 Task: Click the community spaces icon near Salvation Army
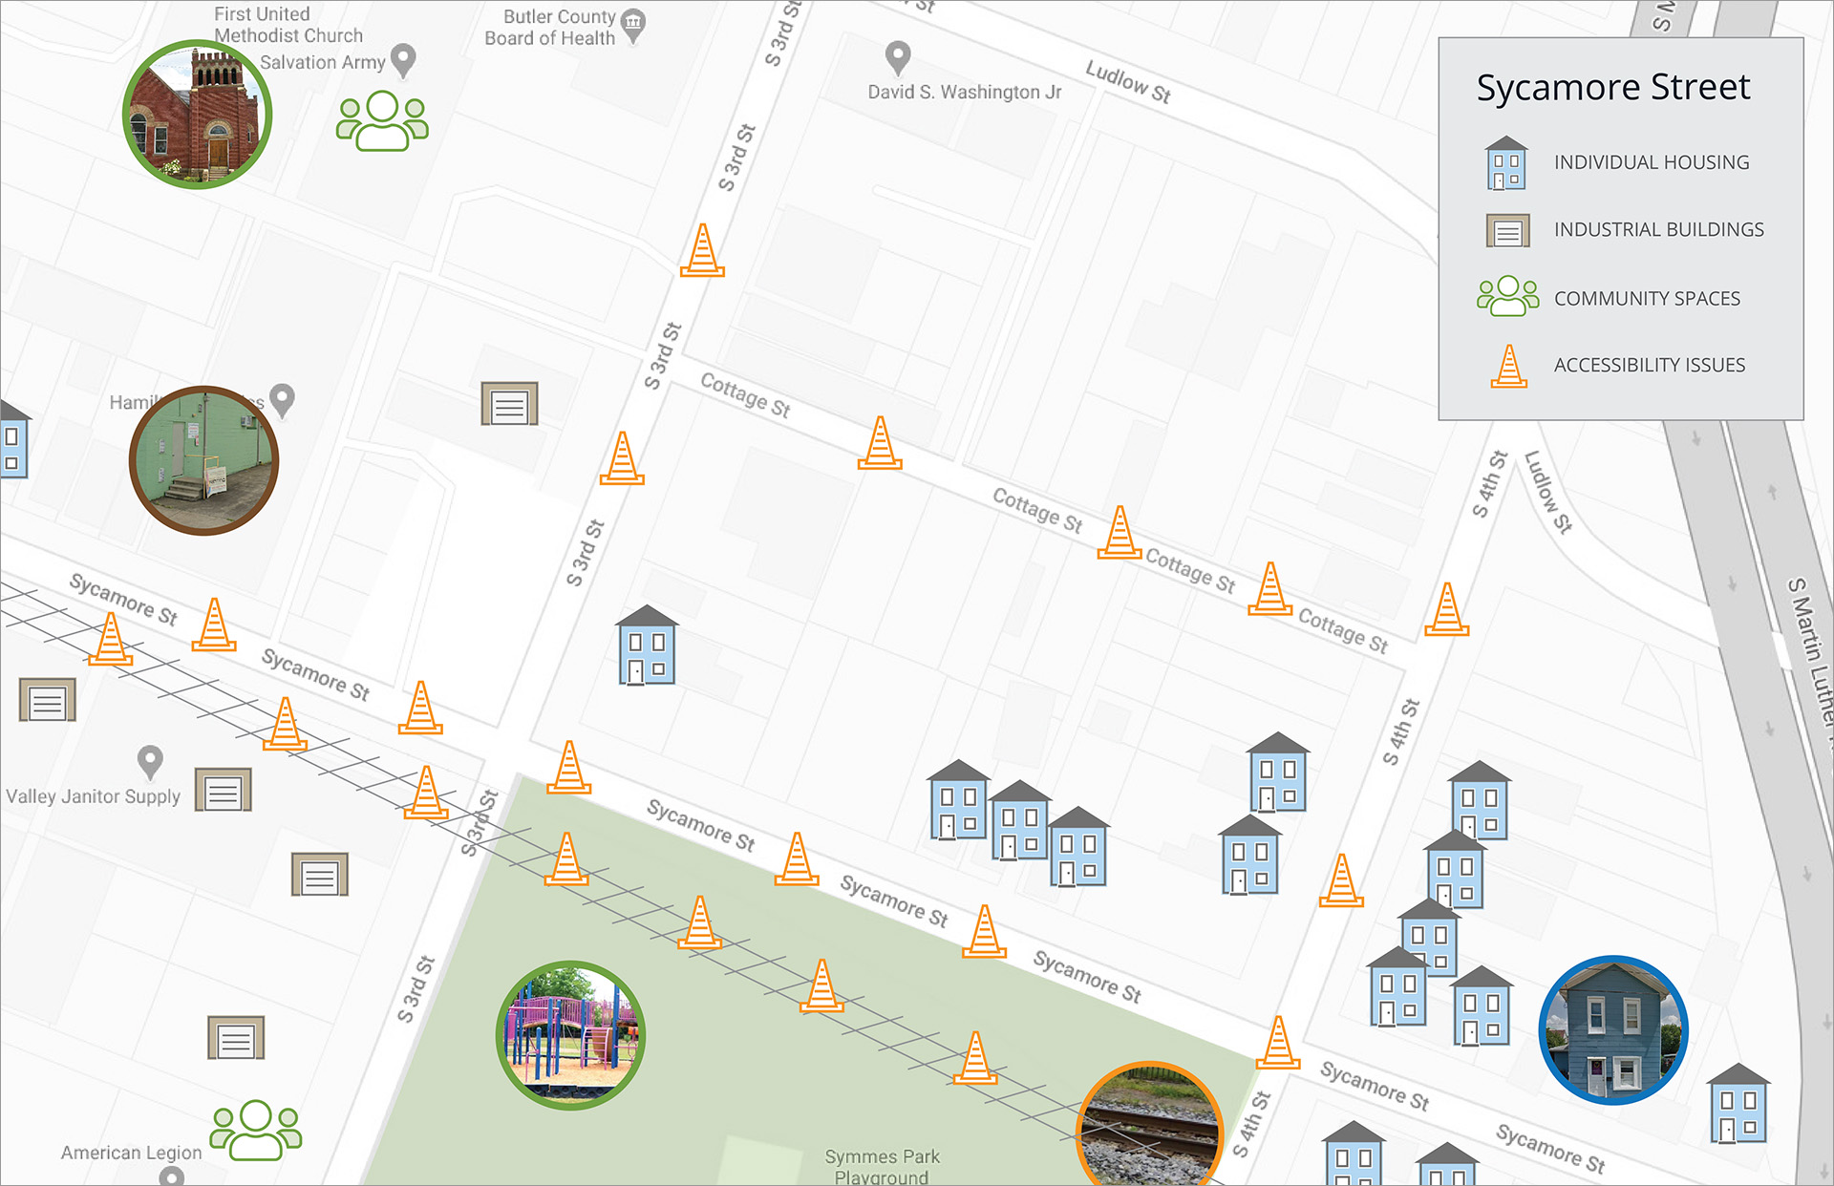pyautogui.click(x=382, y=120)
